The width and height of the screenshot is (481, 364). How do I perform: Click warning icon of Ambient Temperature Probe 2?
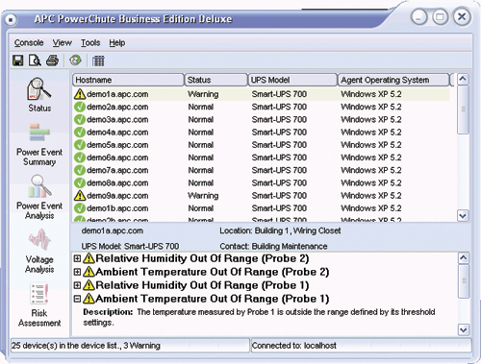coord(89,272)
